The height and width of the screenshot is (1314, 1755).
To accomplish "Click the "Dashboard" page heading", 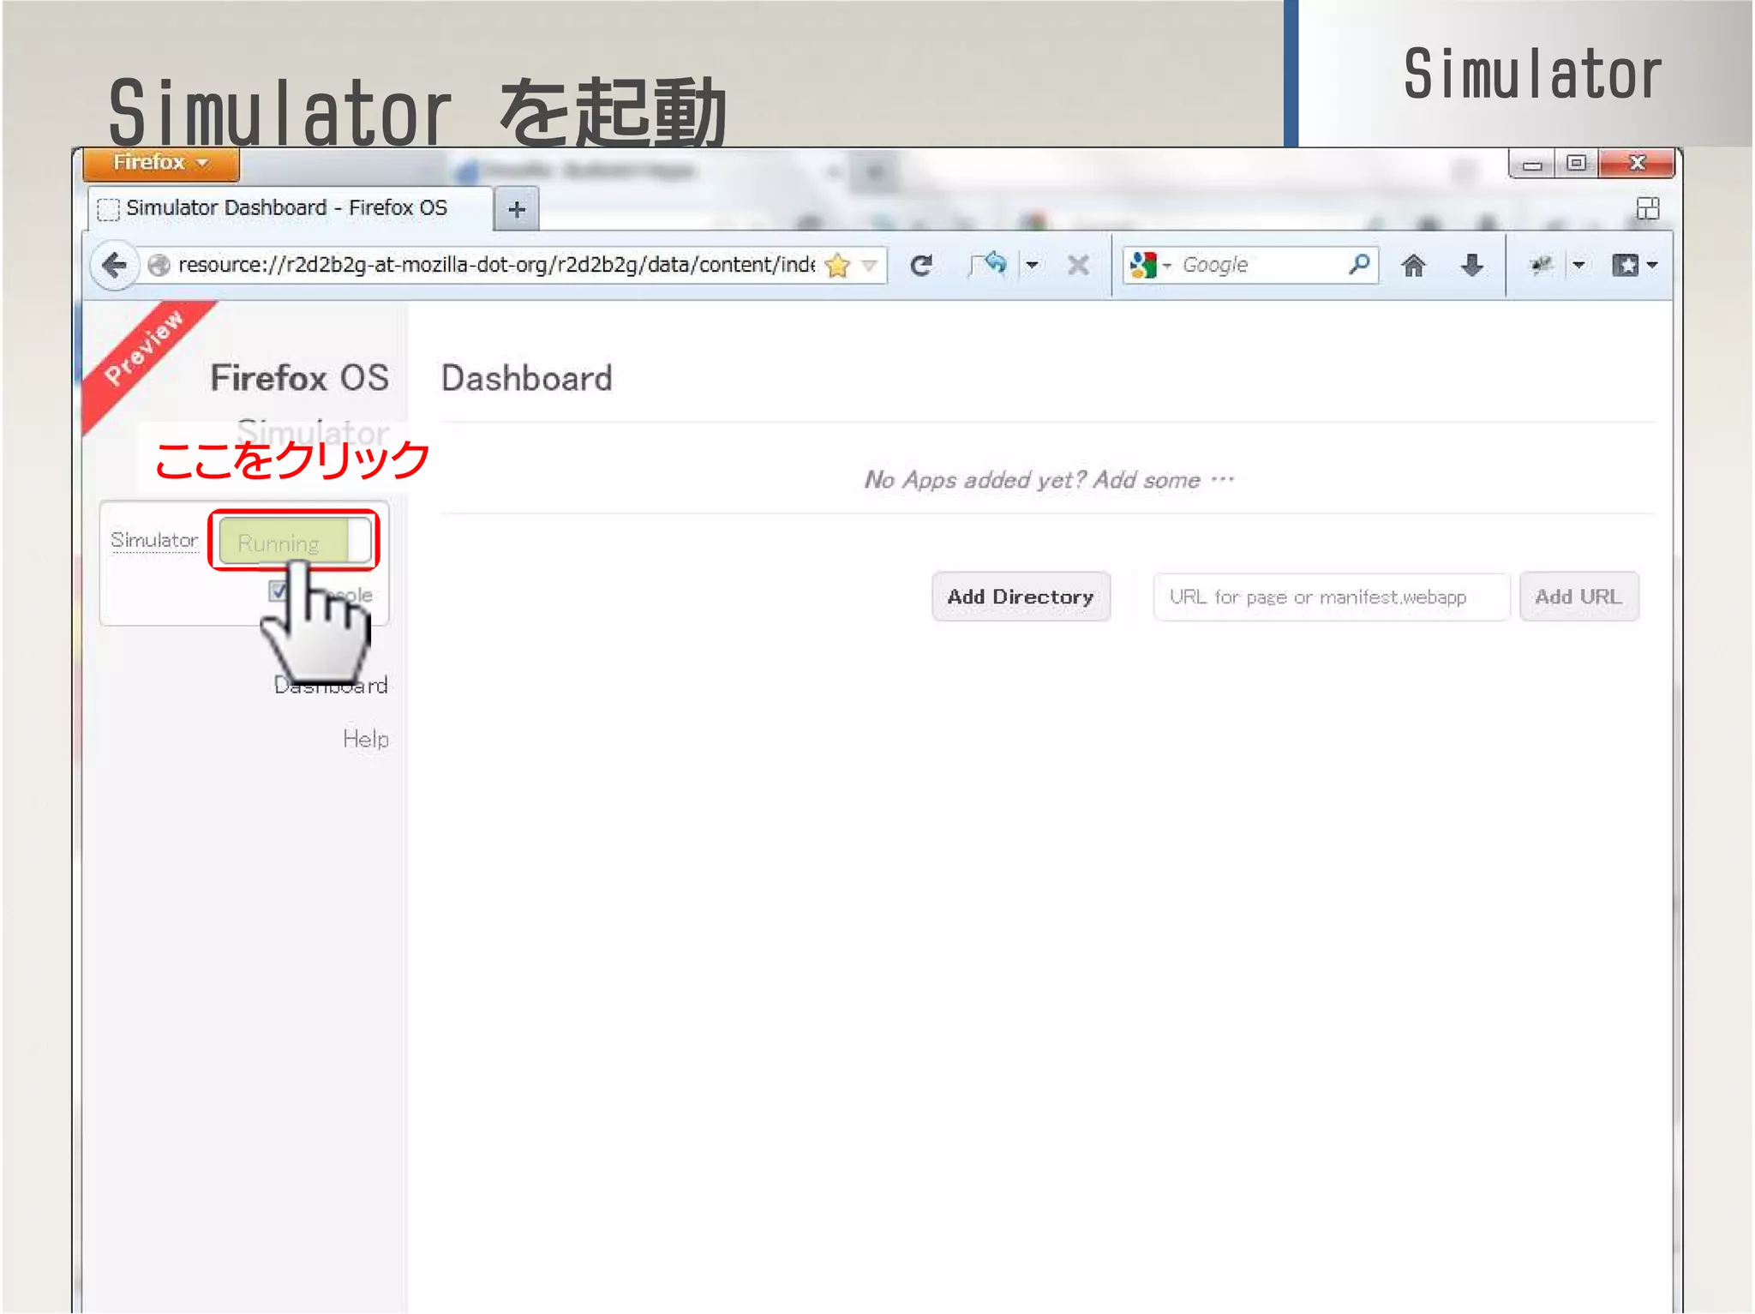I will (x=527, y=379).
